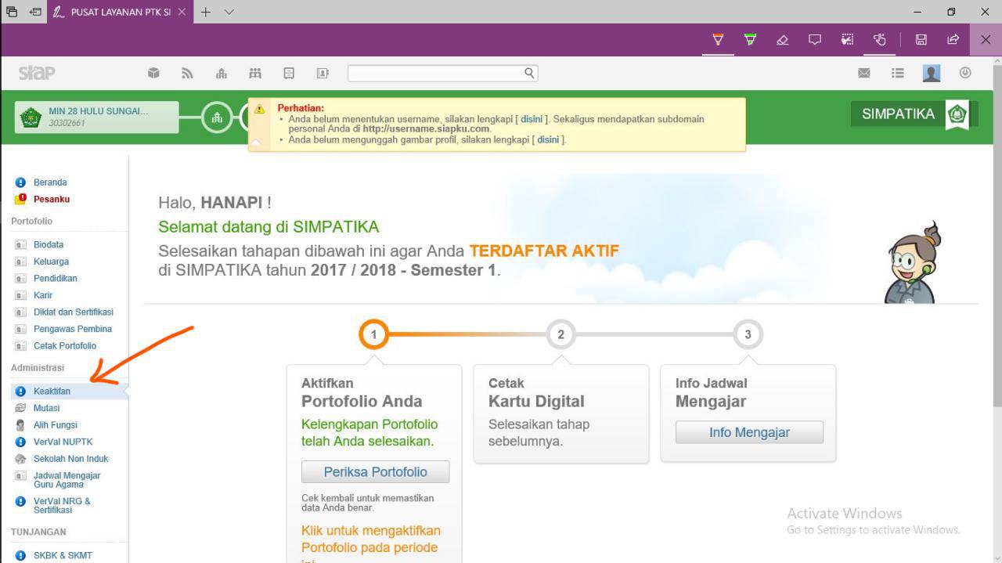
Task: Select the eraser web note tool
Action: (x=782, y=39)
